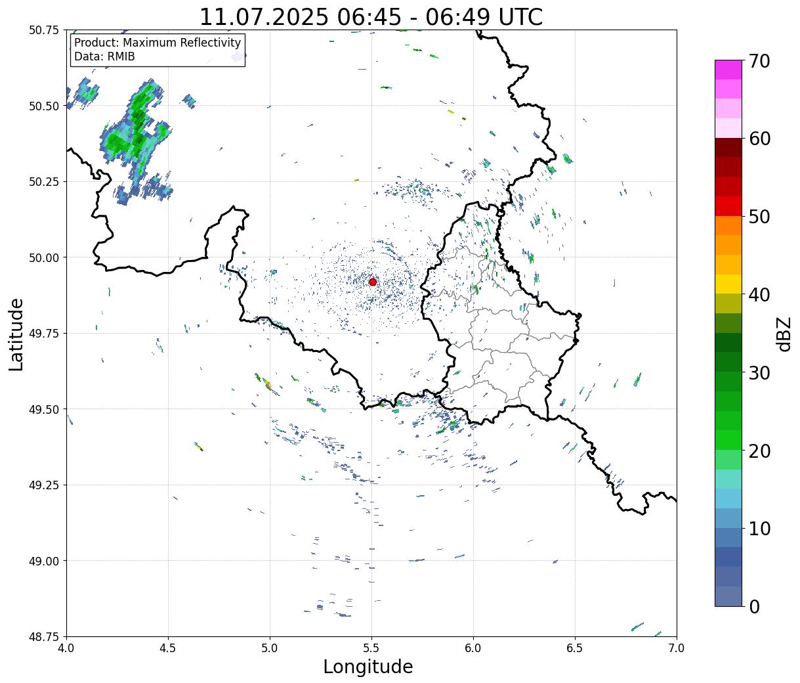Pick the yellow swatch just above 40
Screen dimensions: 800x683
point(728,284)
